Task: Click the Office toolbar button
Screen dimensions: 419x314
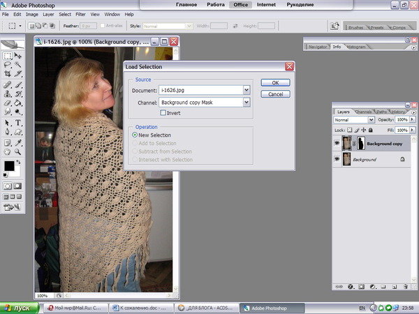Action: pyautogui.click(x=240, y=5)
